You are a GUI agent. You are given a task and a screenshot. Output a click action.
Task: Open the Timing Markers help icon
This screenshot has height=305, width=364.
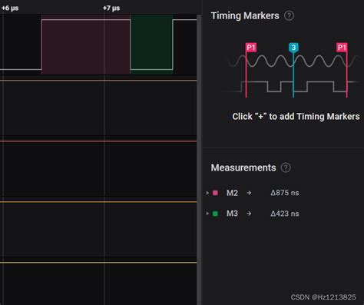[x=289, y=16]
